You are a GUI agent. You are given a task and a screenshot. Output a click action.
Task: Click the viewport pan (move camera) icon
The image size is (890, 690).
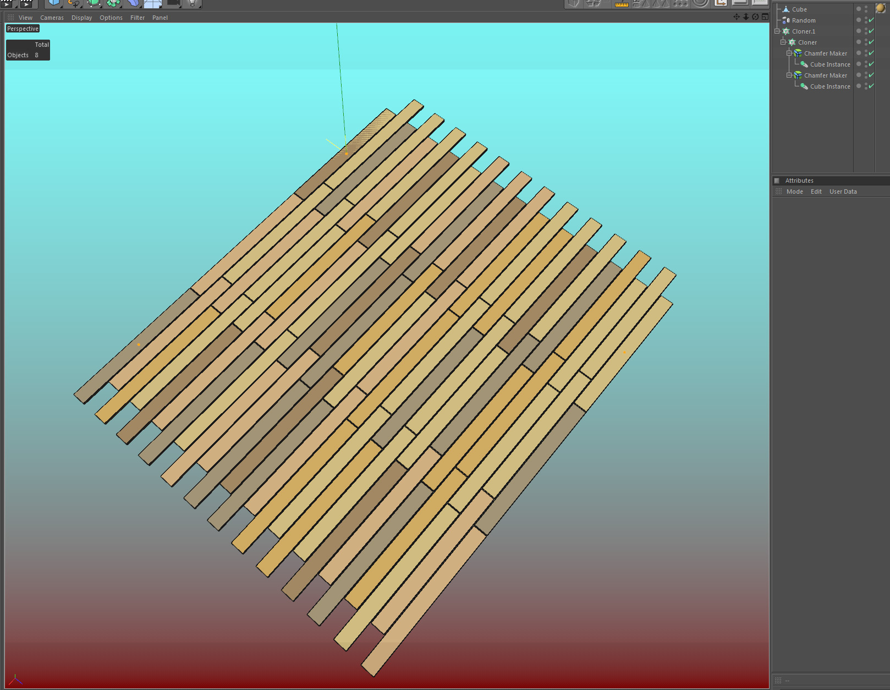pos(737,17)
